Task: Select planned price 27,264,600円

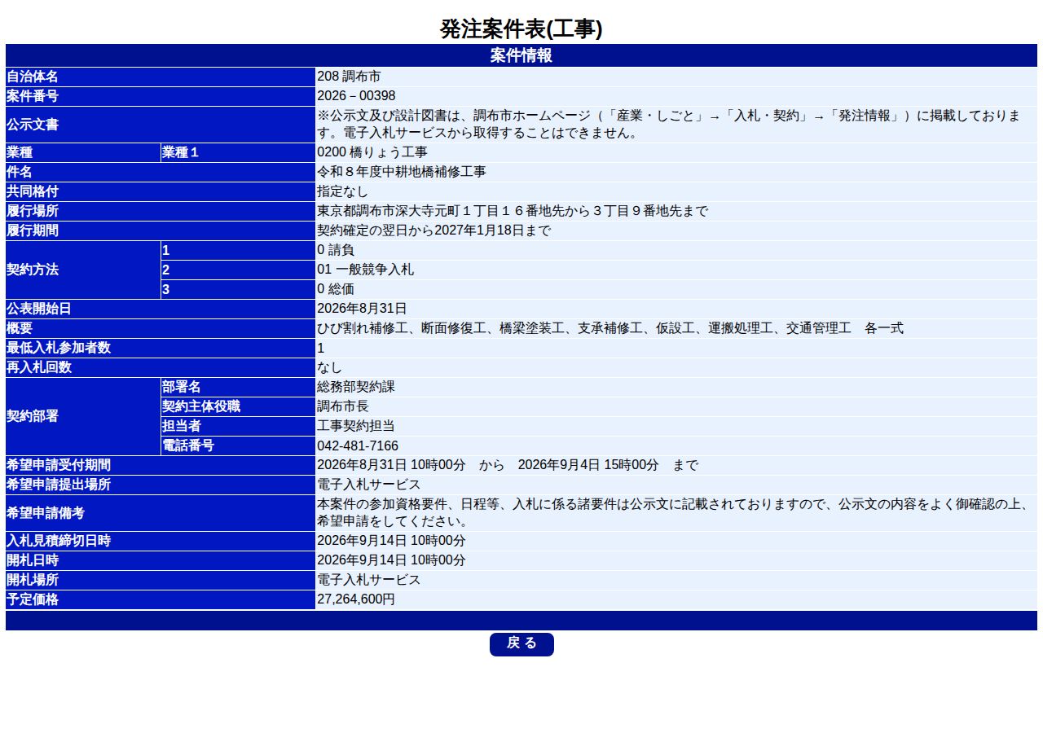Action: [356, 599]
